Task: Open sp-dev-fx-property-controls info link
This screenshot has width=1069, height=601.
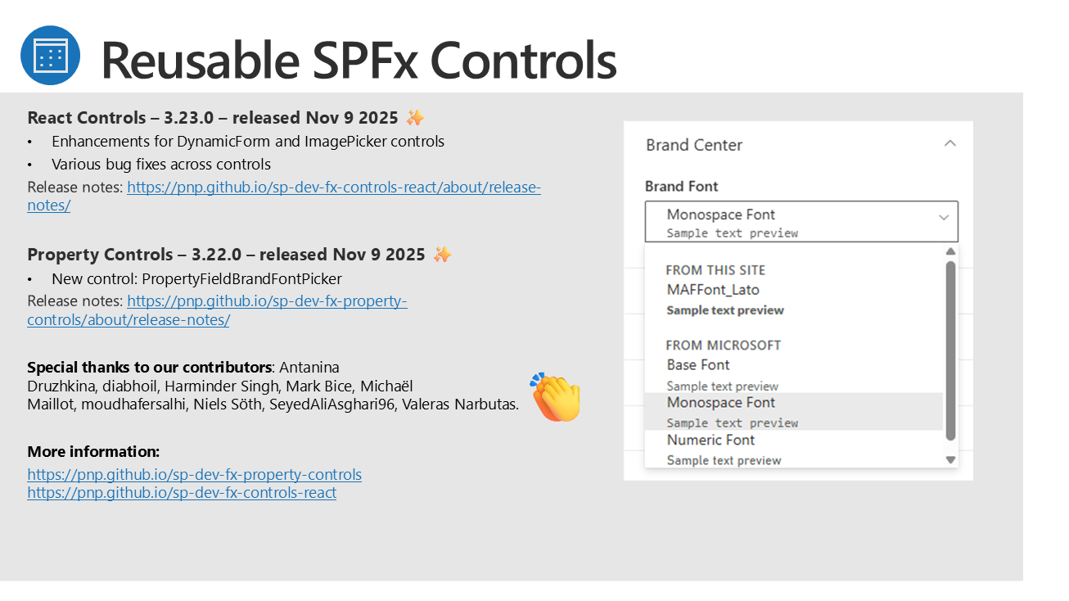Action: 194,475
